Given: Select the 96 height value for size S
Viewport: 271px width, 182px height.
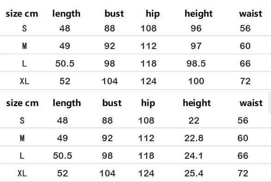Looking at the screenshot, I should (196, 28).
